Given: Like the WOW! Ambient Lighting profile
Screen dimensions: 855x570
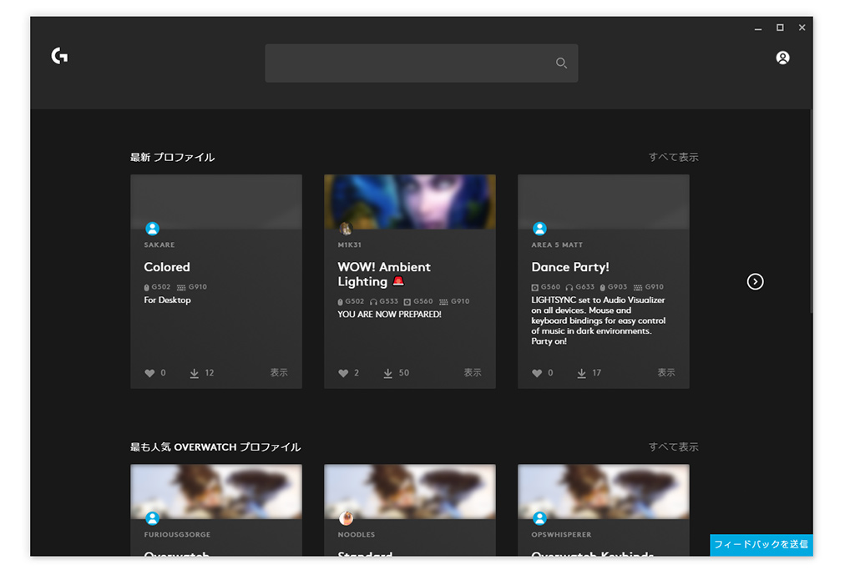Looking at the screenshot, I should tap(343, 373).
